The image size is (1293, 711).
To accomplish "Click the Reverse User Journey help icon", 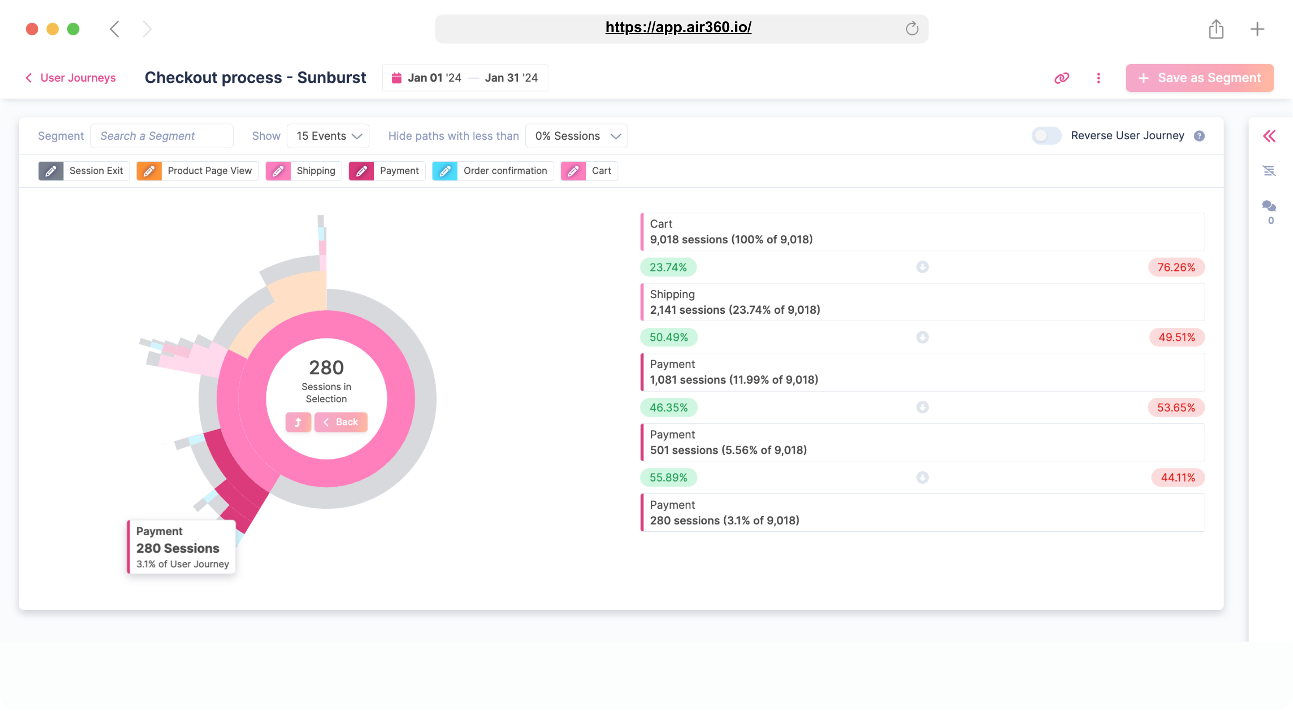I will click(1199, 136).
